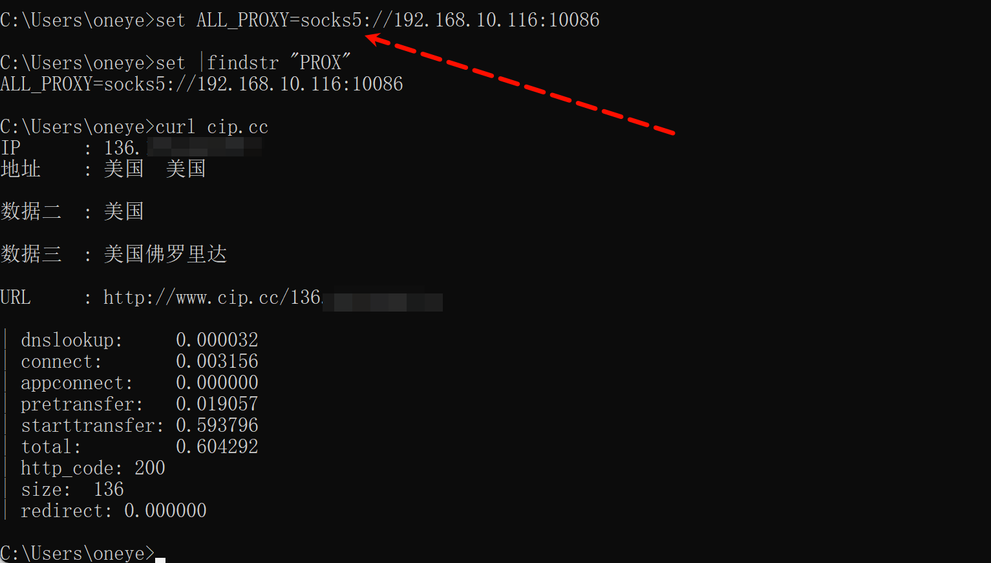Viewport: 991px width, 563px height.
Task: Click the IP value starting with 136.
Action: [122, 148]
